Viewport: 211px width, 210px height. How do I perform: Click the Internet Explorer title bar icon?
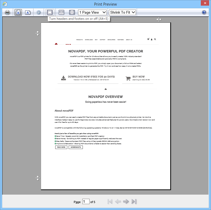[x=5, y=4]
